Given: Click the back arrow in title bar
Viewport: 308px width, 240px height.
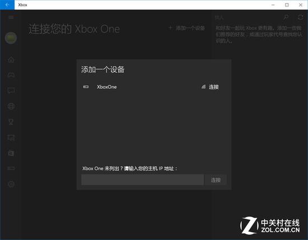Looking at the screenshot, I should tap(7, 4).
